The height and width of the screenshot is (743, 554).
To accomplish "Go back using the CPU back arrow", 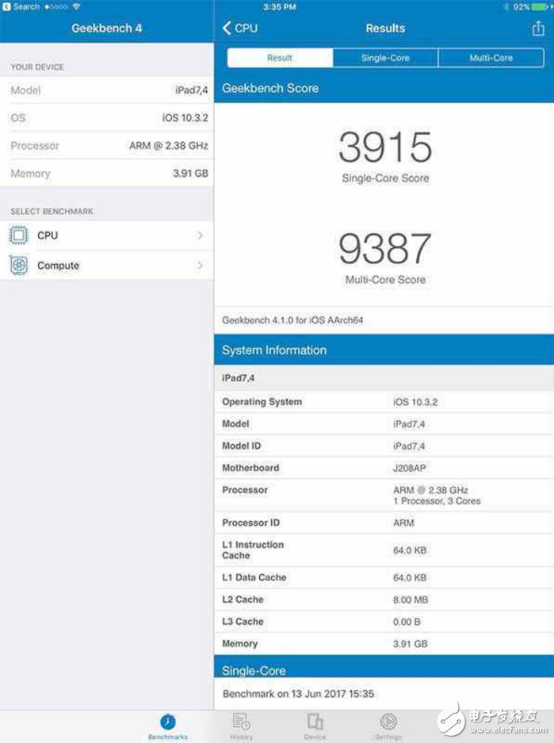I will pos(240,29).
